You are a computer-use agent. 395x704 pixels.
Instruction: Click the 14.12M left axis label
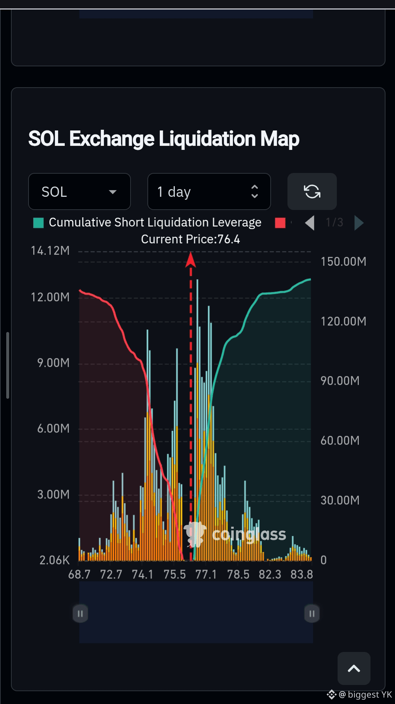click(x=50, y=251)
